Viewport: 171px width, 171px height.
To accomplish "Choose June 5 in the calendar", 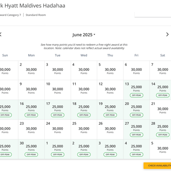I will click(x=110, y=70).
